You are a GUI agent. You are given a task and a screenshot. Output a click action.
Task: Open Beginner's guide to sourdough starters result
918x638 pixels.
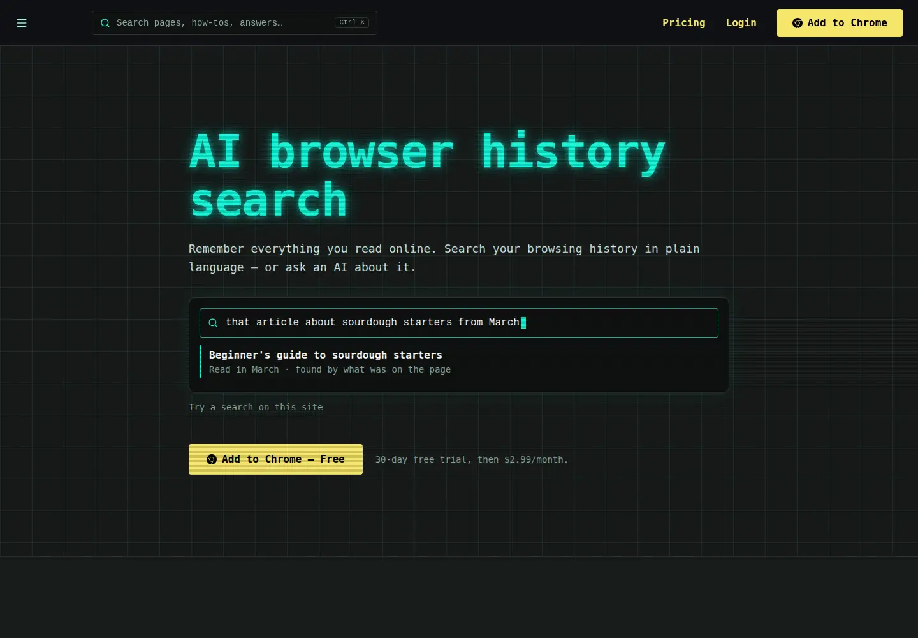326,355
